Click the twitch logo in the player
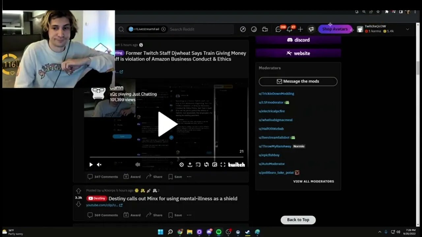This screenshot has width=422, height=237. click(x=237, y=165)
